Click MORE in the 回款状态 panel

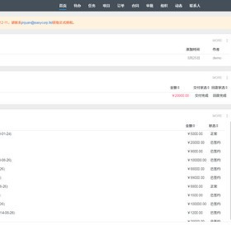point(217,78)
